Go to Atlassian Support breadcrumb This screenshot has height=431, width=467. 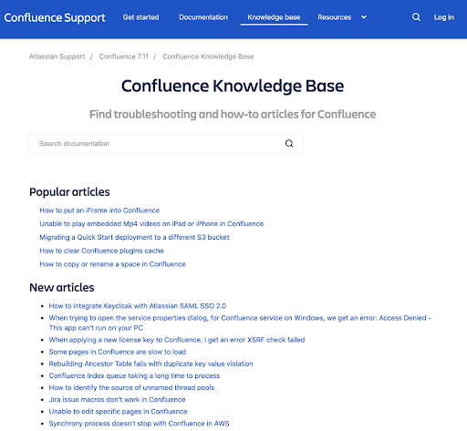coord(57,56)
